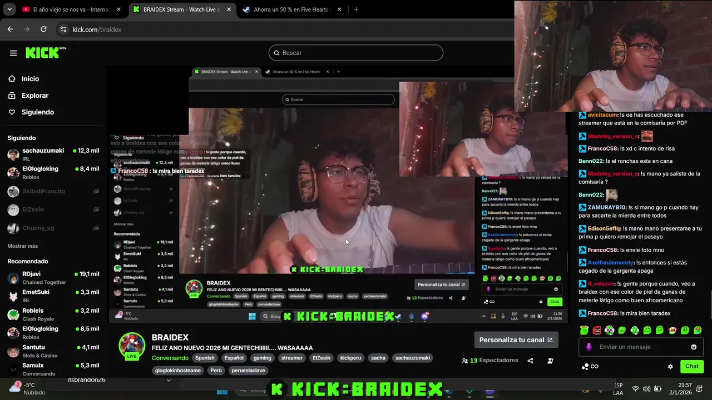Screen dimensions: 712x400
Task: Open the Conversando category link
Action: (x=170, y=358)
